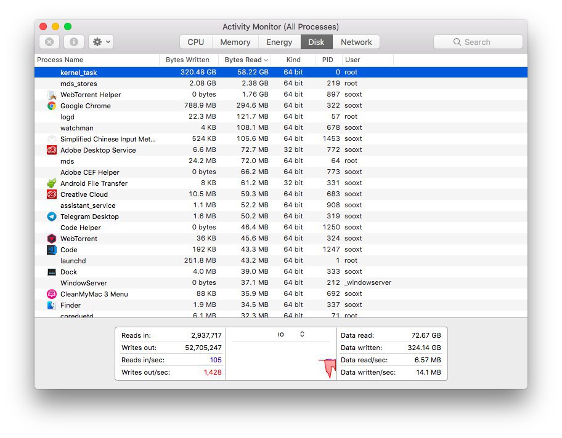
Task: Select the logd process row
Action: pyautogui.click(x=281, y=117)
